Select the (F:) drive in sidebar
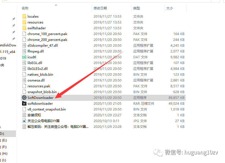 click(4, 147)
